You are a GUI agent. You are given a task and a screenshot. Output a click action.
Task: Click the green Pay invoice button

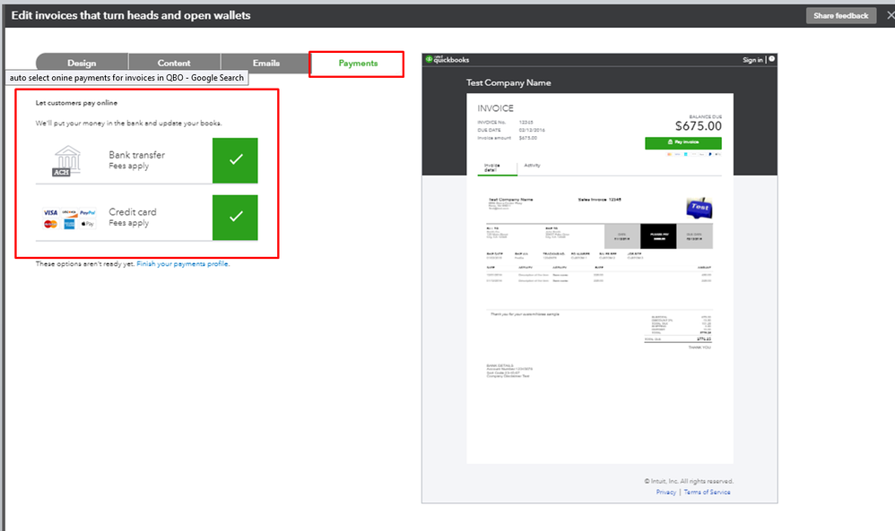[683, 142]
